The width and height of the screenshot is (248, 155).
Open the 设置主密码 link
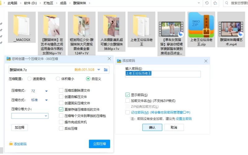[184, 119]
